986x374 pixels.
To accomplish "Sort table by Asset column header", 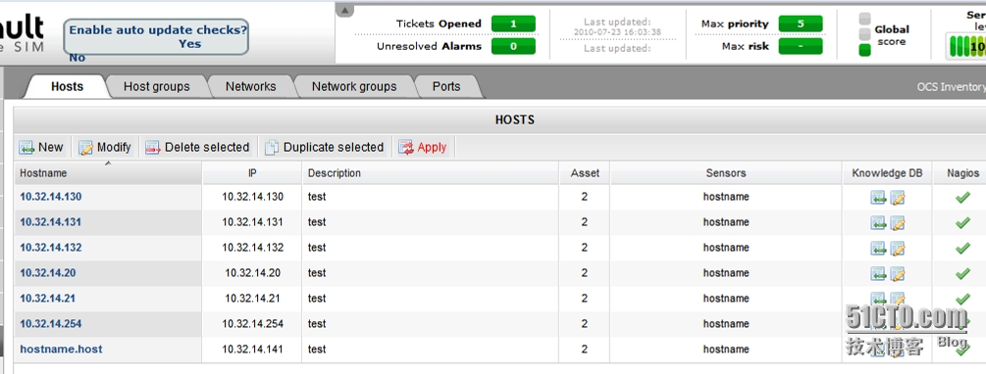I will tap(585, 173).
